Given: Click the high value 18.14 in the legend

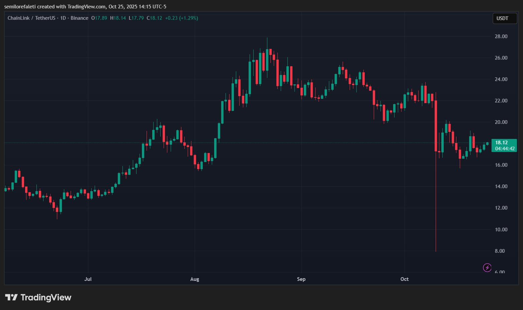Looking at the screenshot, I should 119,18.
